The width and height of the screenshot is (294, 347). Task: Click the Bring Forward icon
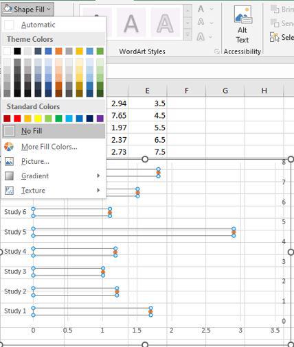click(275, 10)
